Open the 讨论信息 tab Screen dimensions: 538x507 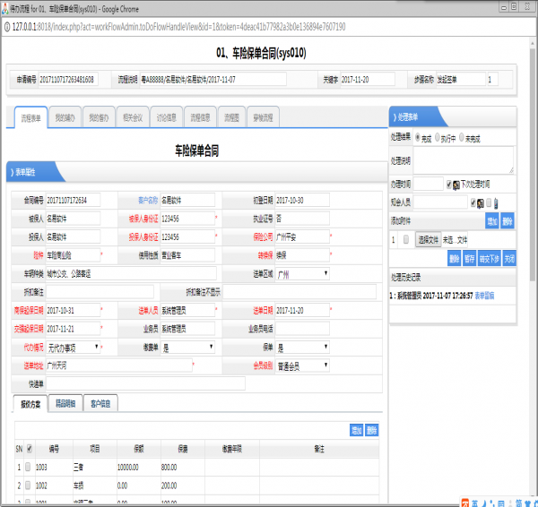coord(167,117)
